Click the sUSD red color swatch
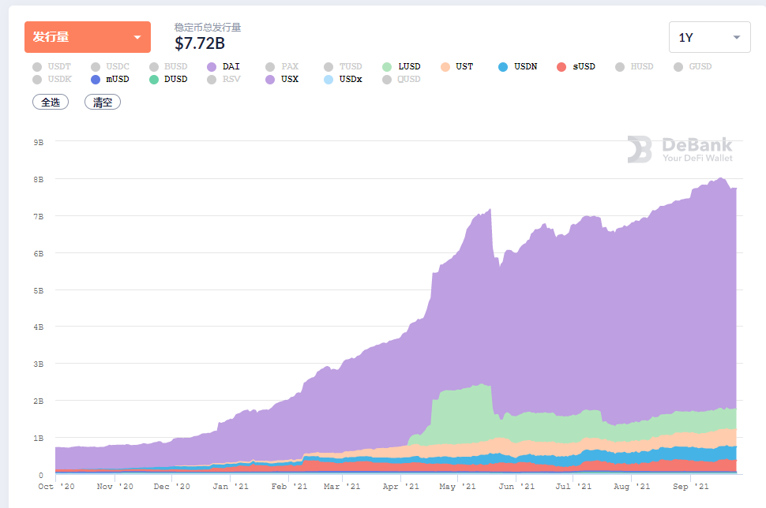This screenshot has width=766, height=508. [562, 66]
